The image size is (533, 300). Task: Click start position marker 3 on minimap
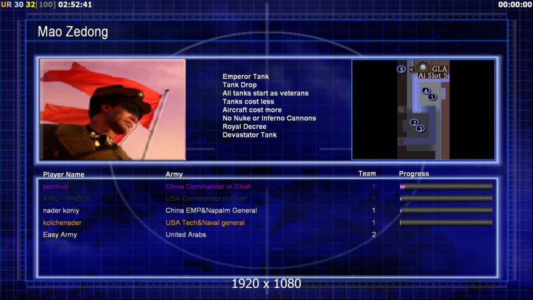point(420,129)
